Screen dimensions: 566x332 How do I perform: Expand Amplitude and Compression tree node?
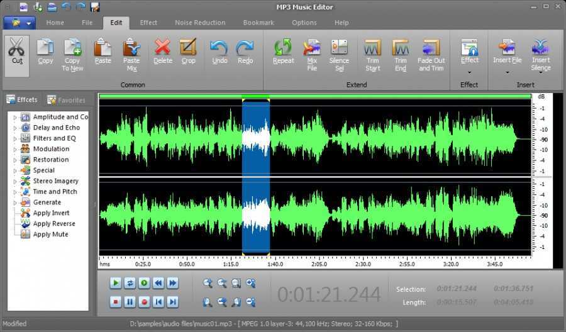point(15,118)
